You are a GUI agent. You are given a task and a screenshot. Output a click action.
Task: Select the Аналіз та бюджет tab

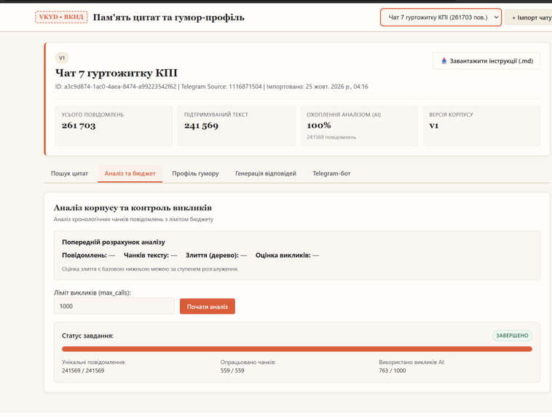[x=130, y=173]
